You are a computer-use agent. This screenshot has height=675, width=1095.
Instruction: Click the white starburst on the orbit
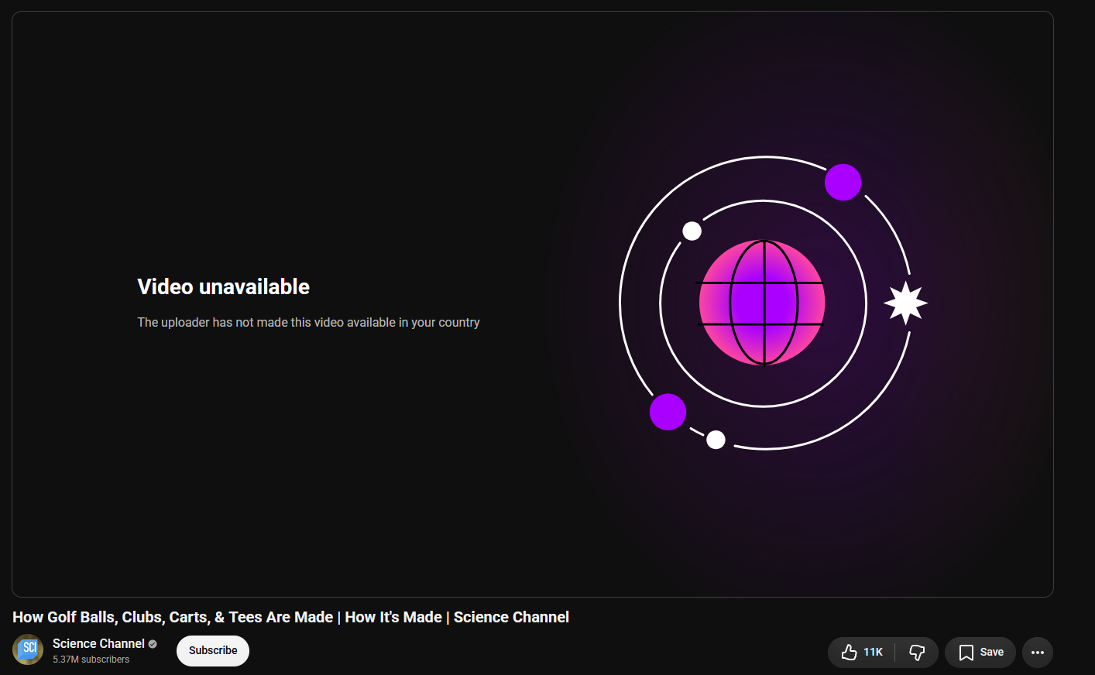[905, 303]
